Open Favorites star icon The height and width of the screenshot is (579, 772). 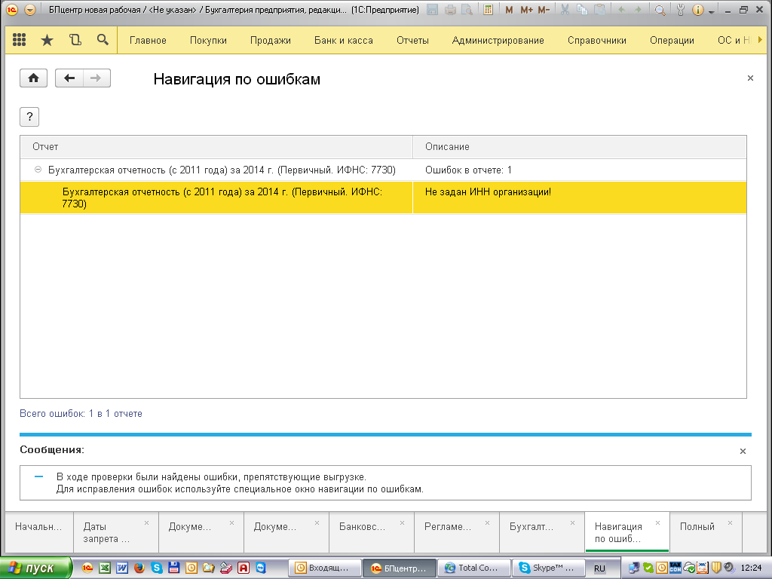pos(47,40)
